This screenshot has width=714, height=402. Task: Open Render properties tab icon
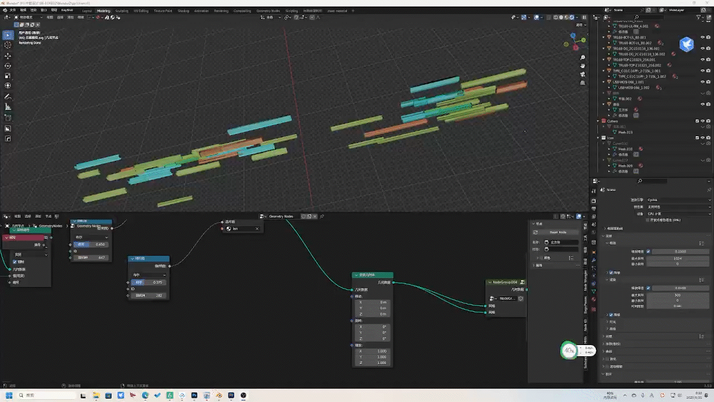[x=594, y=200]
